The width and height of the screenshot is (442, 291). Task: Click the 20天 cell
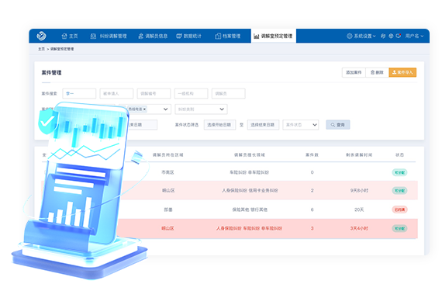pyautogui.click(x=359, y=210)
